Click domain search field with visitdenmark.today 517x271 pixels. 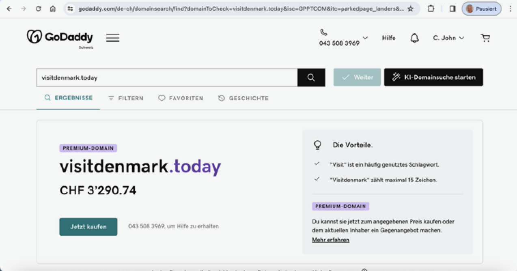pos(167,77)
